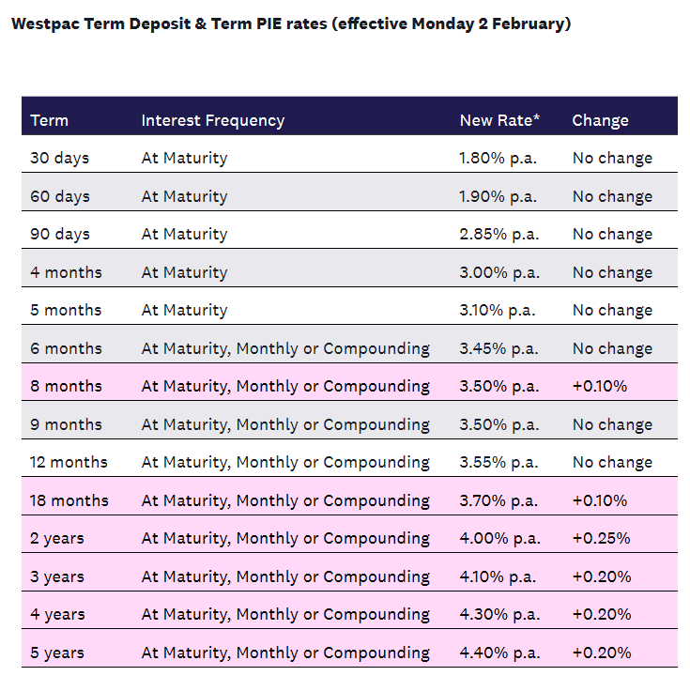The height and width of the screenshot is (676, 690).
Task: Click the 90 days term cell
Action: point(59,234)
